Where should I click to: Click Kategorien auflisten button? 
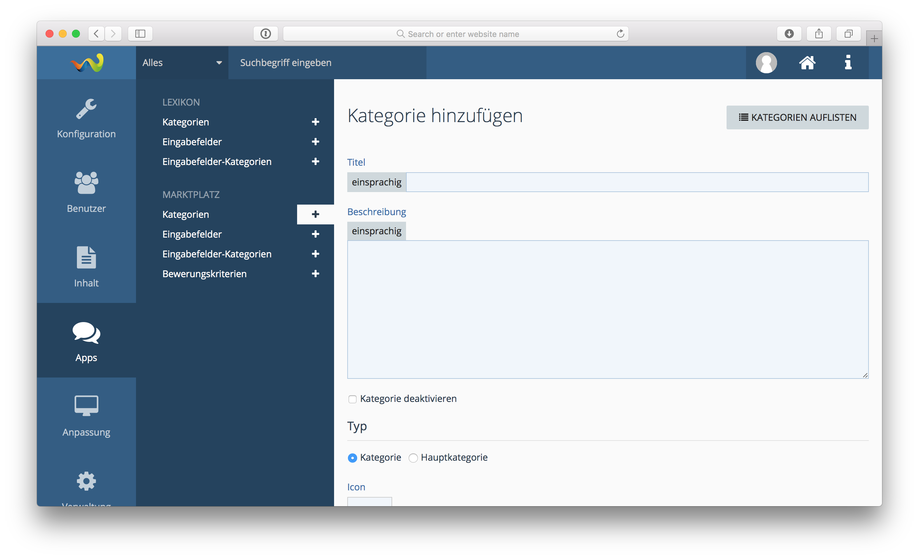[797, 117]
